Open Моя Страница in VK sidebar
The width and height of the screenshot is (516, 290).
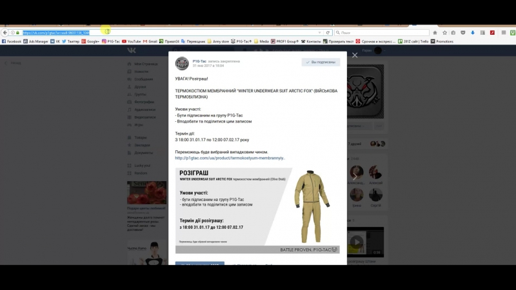[143, 64]
